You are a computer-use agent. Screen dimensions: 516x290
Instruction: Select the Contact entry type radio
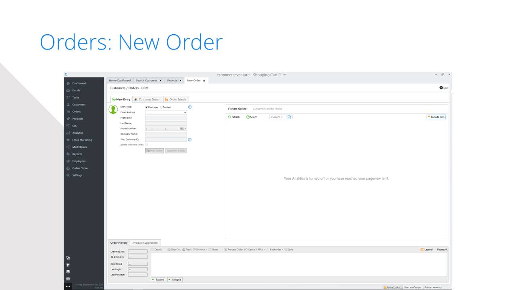161,107
